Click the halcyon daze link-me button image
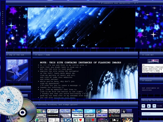Viewport: 163px width, 122px height. (x=153, y=61)
